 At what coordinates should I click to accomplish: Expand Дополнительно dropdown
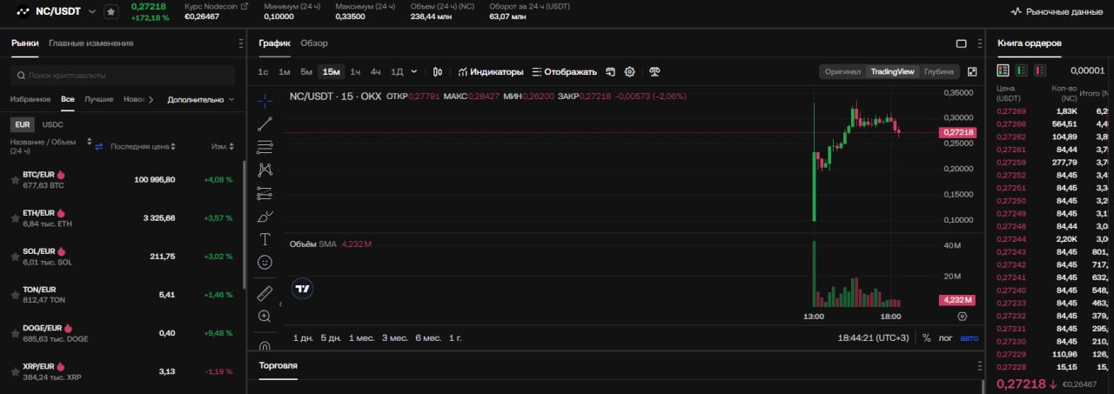coord(201,99)
